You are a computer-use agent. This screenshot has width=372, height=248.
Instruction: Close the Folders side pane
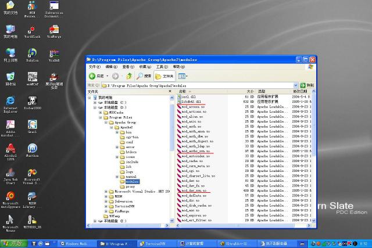pos(170,91)
